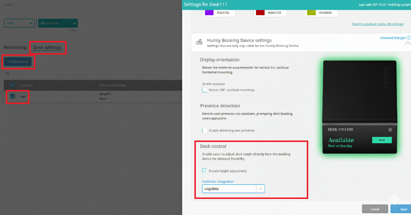Image resolution: width=411 pixels, height=215 pixels.
Task: Toggle the Rotate 180° vertical mounting checkbox
Action: pos(205,90)
